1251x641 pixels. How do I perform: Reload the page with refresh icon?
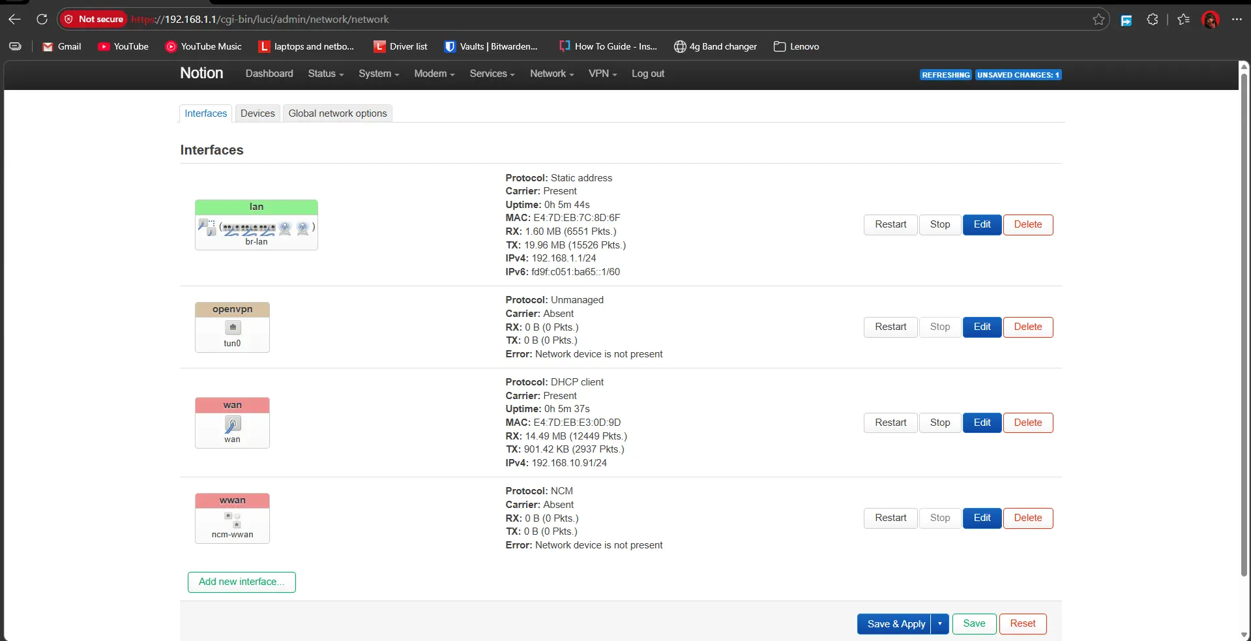pos(42,20)
